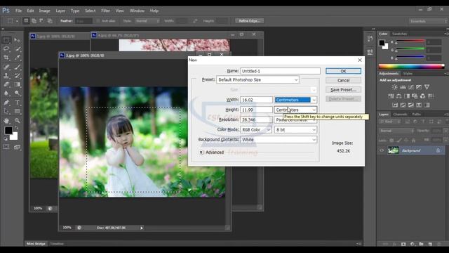Select the Eyedropper tool
The width and height of the screenshot is (449, 253).
pyautogui.click(x=17, y=58)
